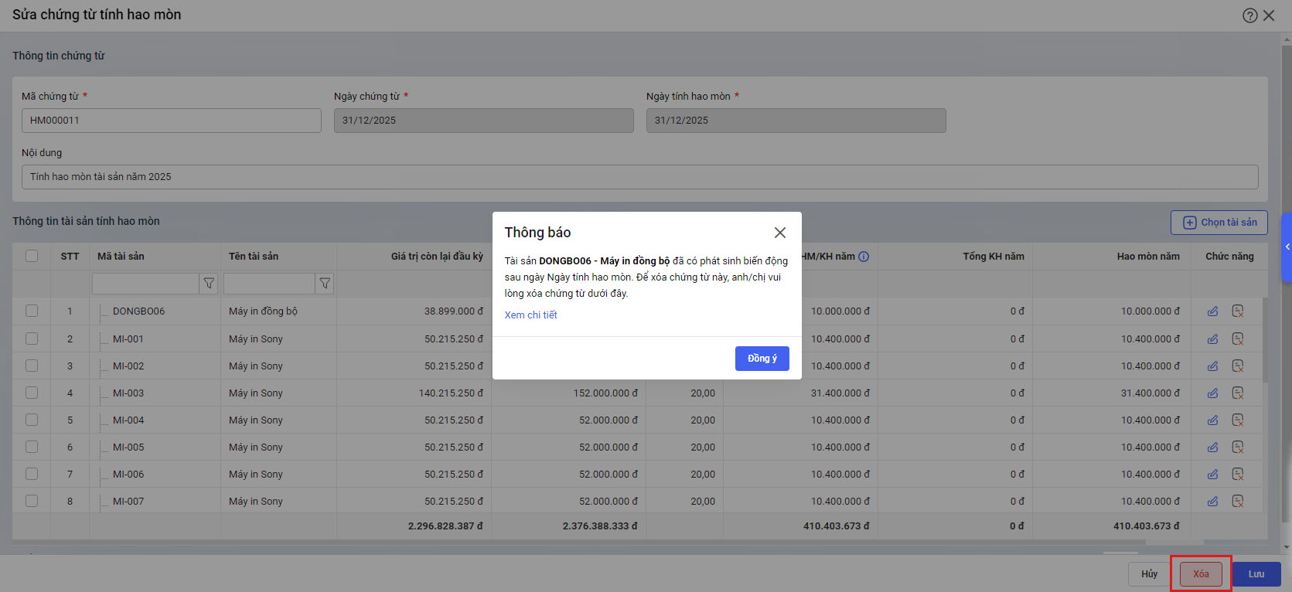
Task: Click the edit icon for MI-003 row
Action: tap(1212, 393)
